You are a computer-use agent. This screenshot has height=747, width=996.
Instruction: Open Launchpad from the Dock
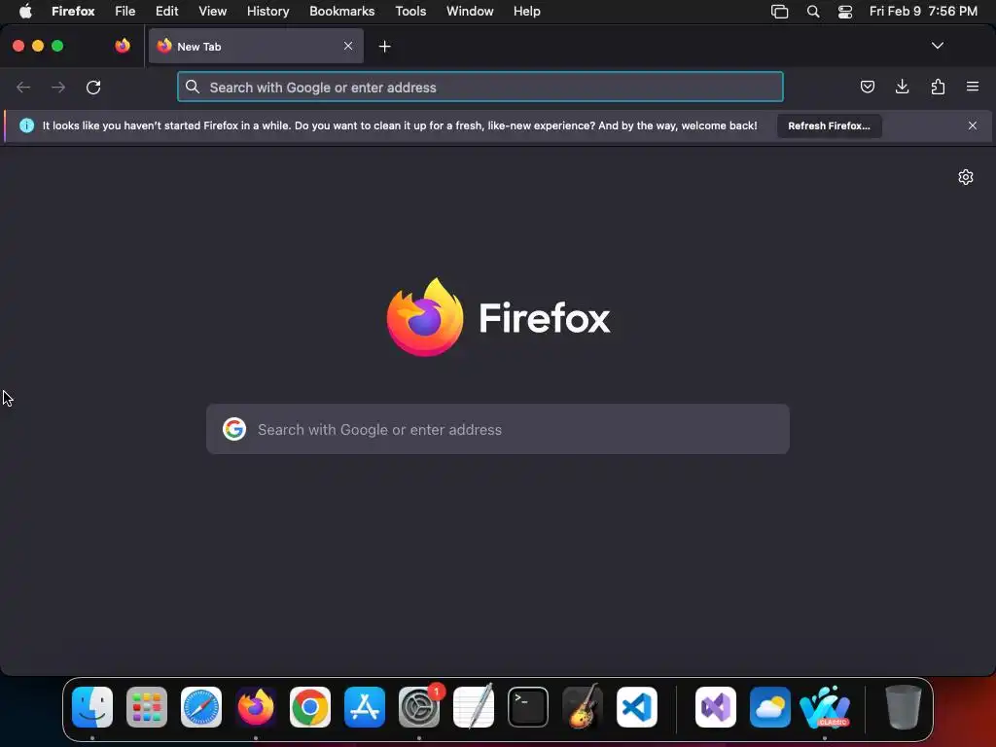point(147,707)
